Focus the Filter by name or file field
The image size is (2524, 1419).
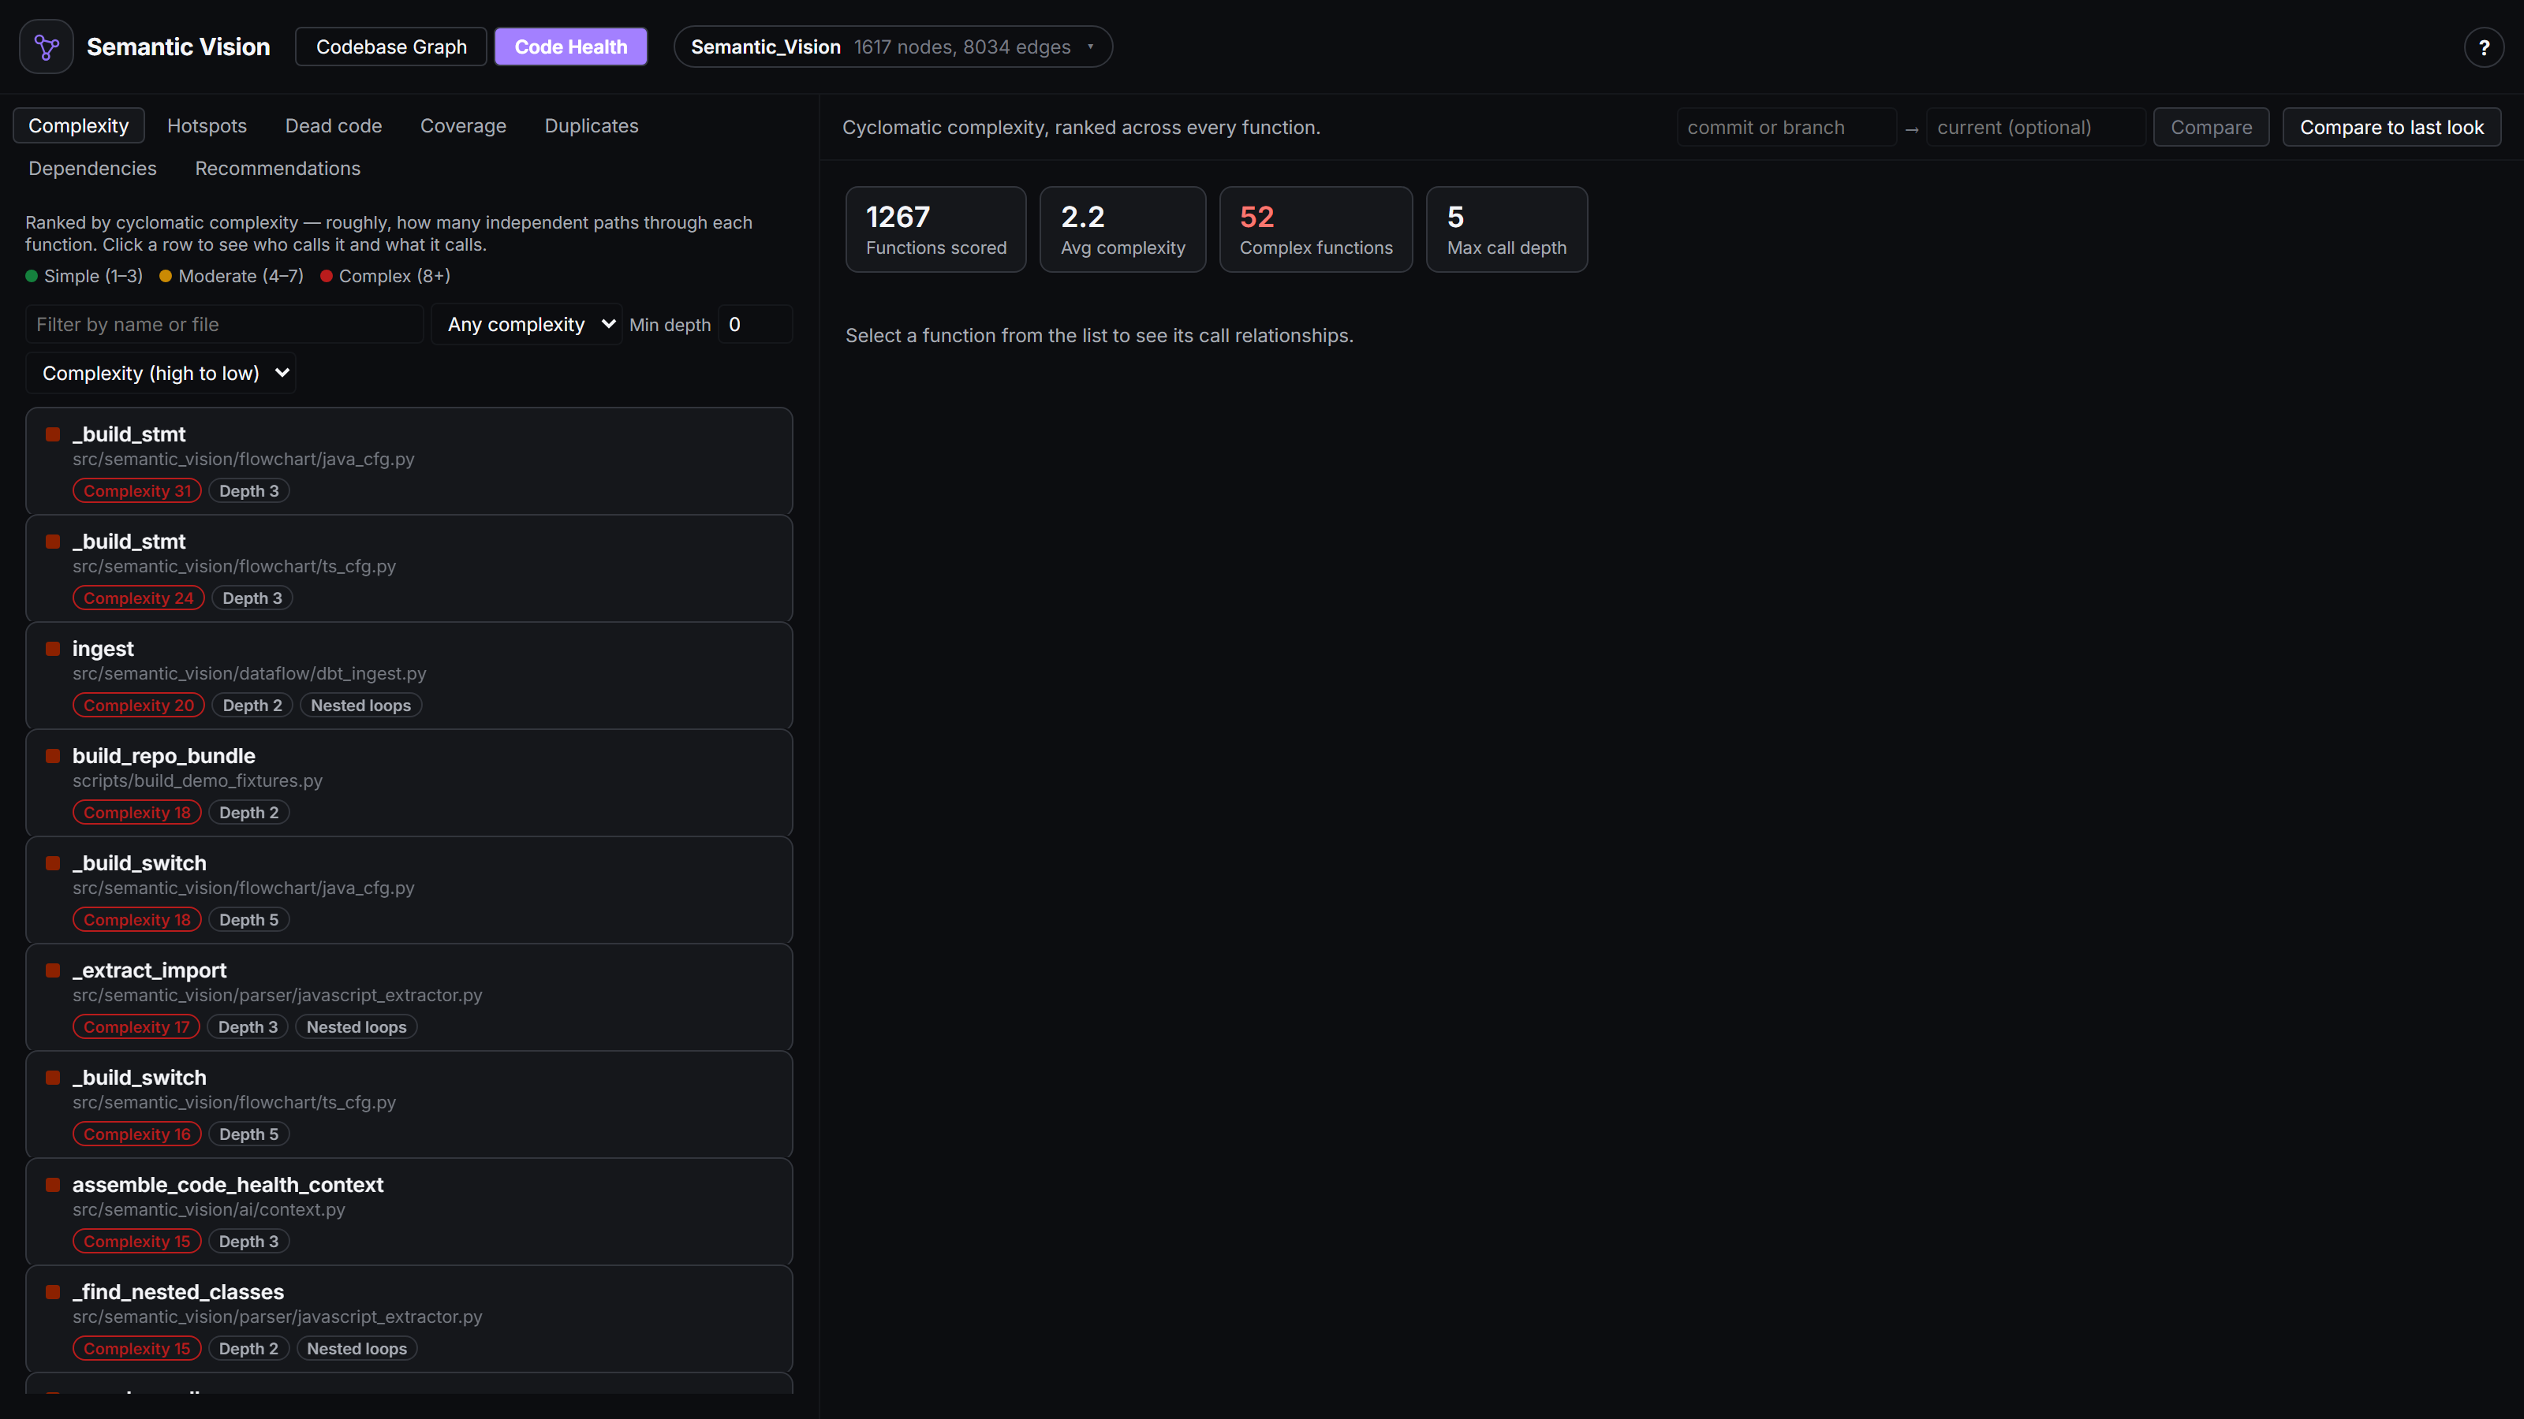pos(224,324)
